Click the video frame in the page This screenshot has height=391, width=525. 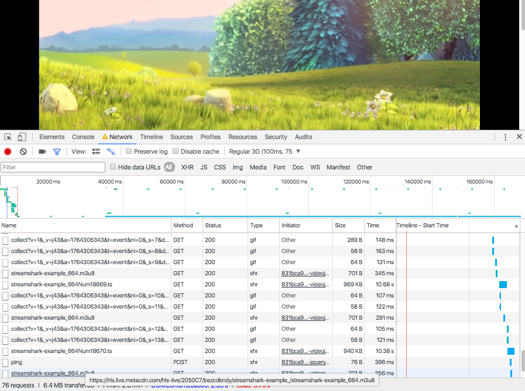coord(259,64)
